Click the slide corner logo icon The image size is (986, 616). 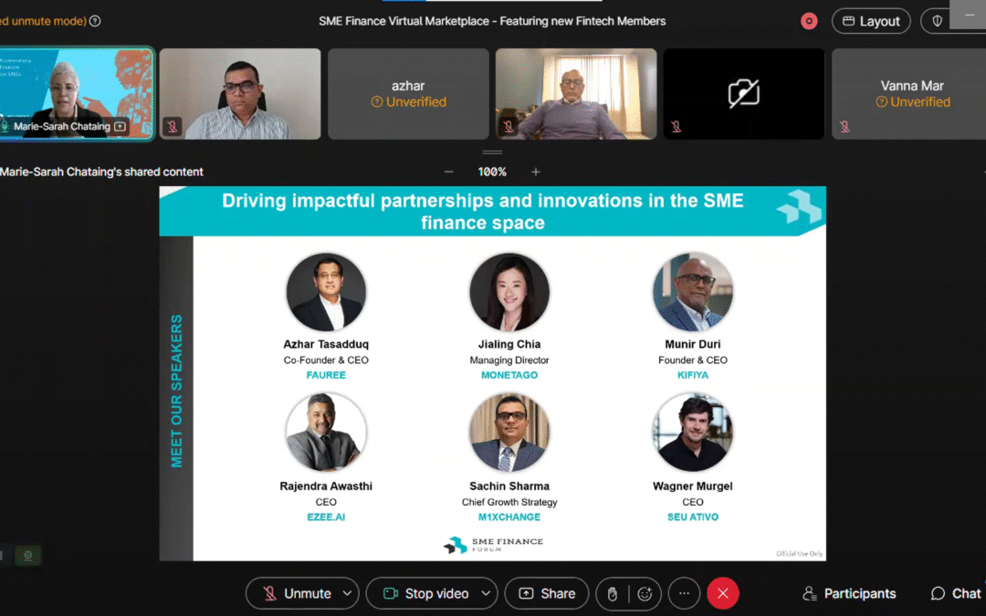799,207
